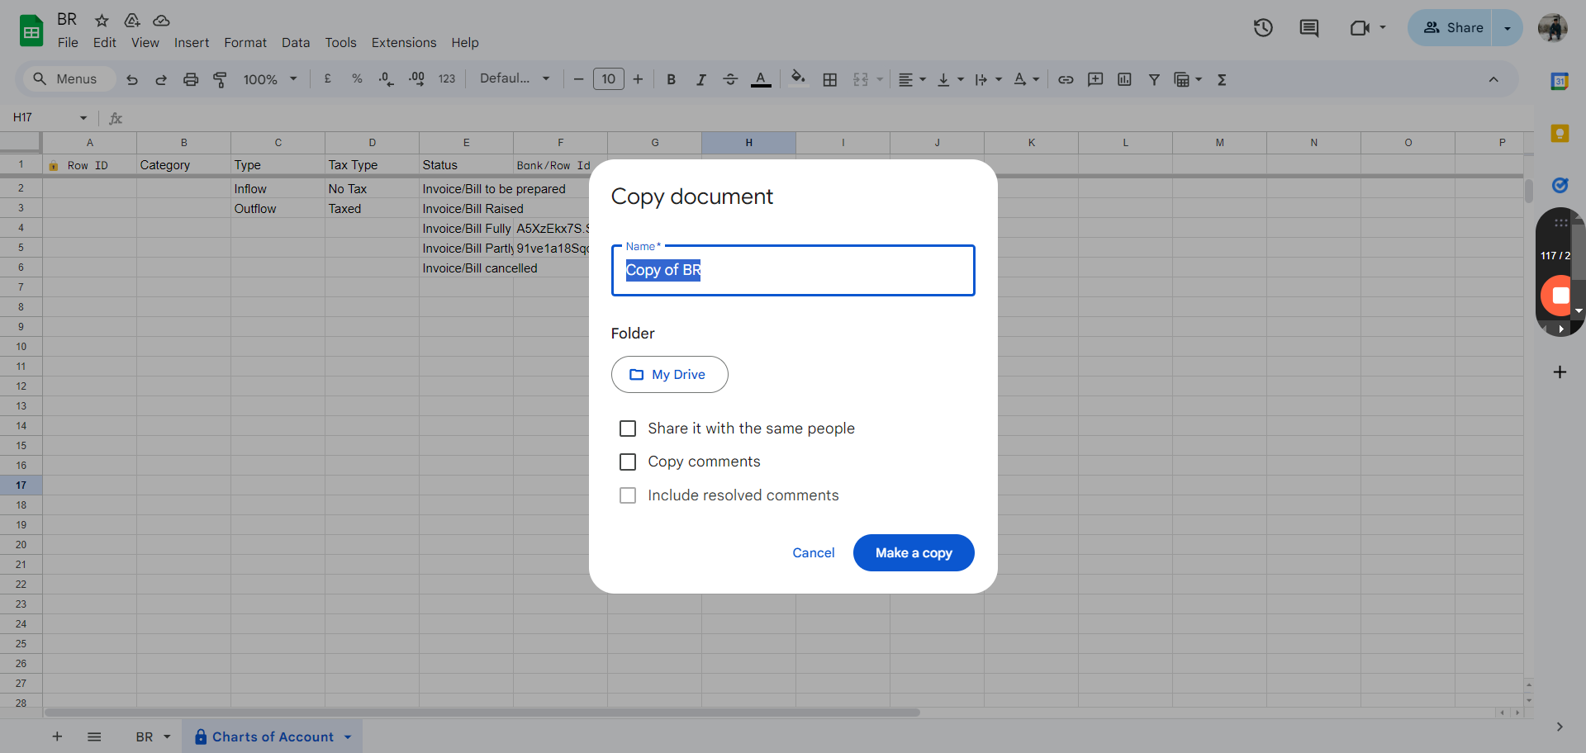
Task: Increase font size plus button
Action: pos(638,79)
